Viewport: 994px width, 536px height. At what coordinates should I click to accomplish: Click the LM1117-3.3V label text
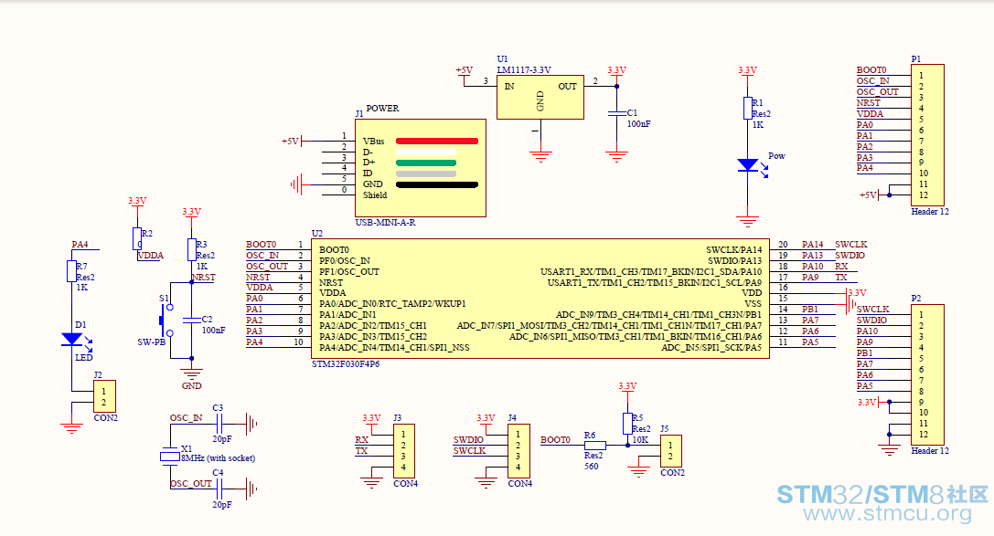point(524,70)
